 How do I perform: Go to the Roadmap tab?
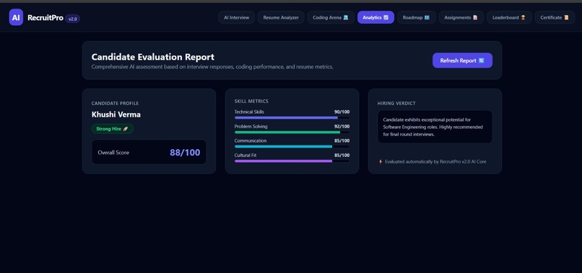point(417,17)
